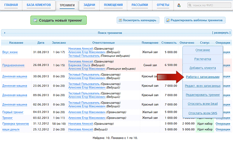Open the Первый тренинг link

13,112
